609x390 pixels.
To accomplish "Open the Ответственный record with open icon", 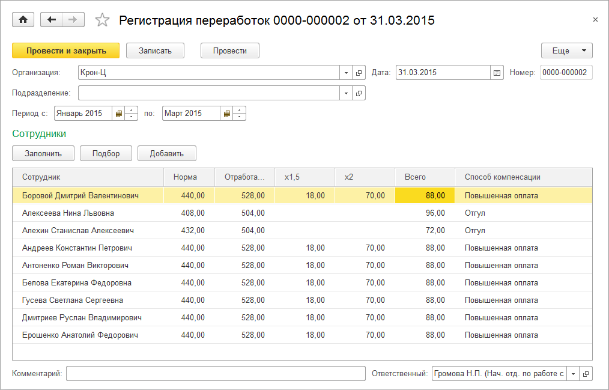I will 586,374.
